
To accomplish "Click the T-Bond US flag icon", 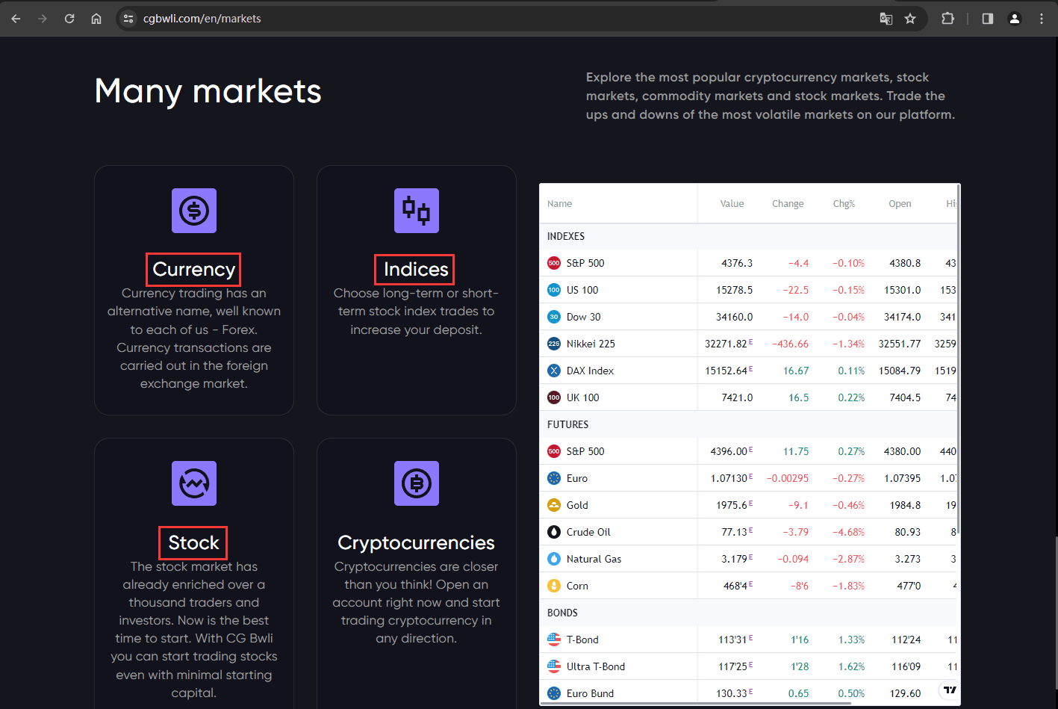I will (x=554, y=640).
